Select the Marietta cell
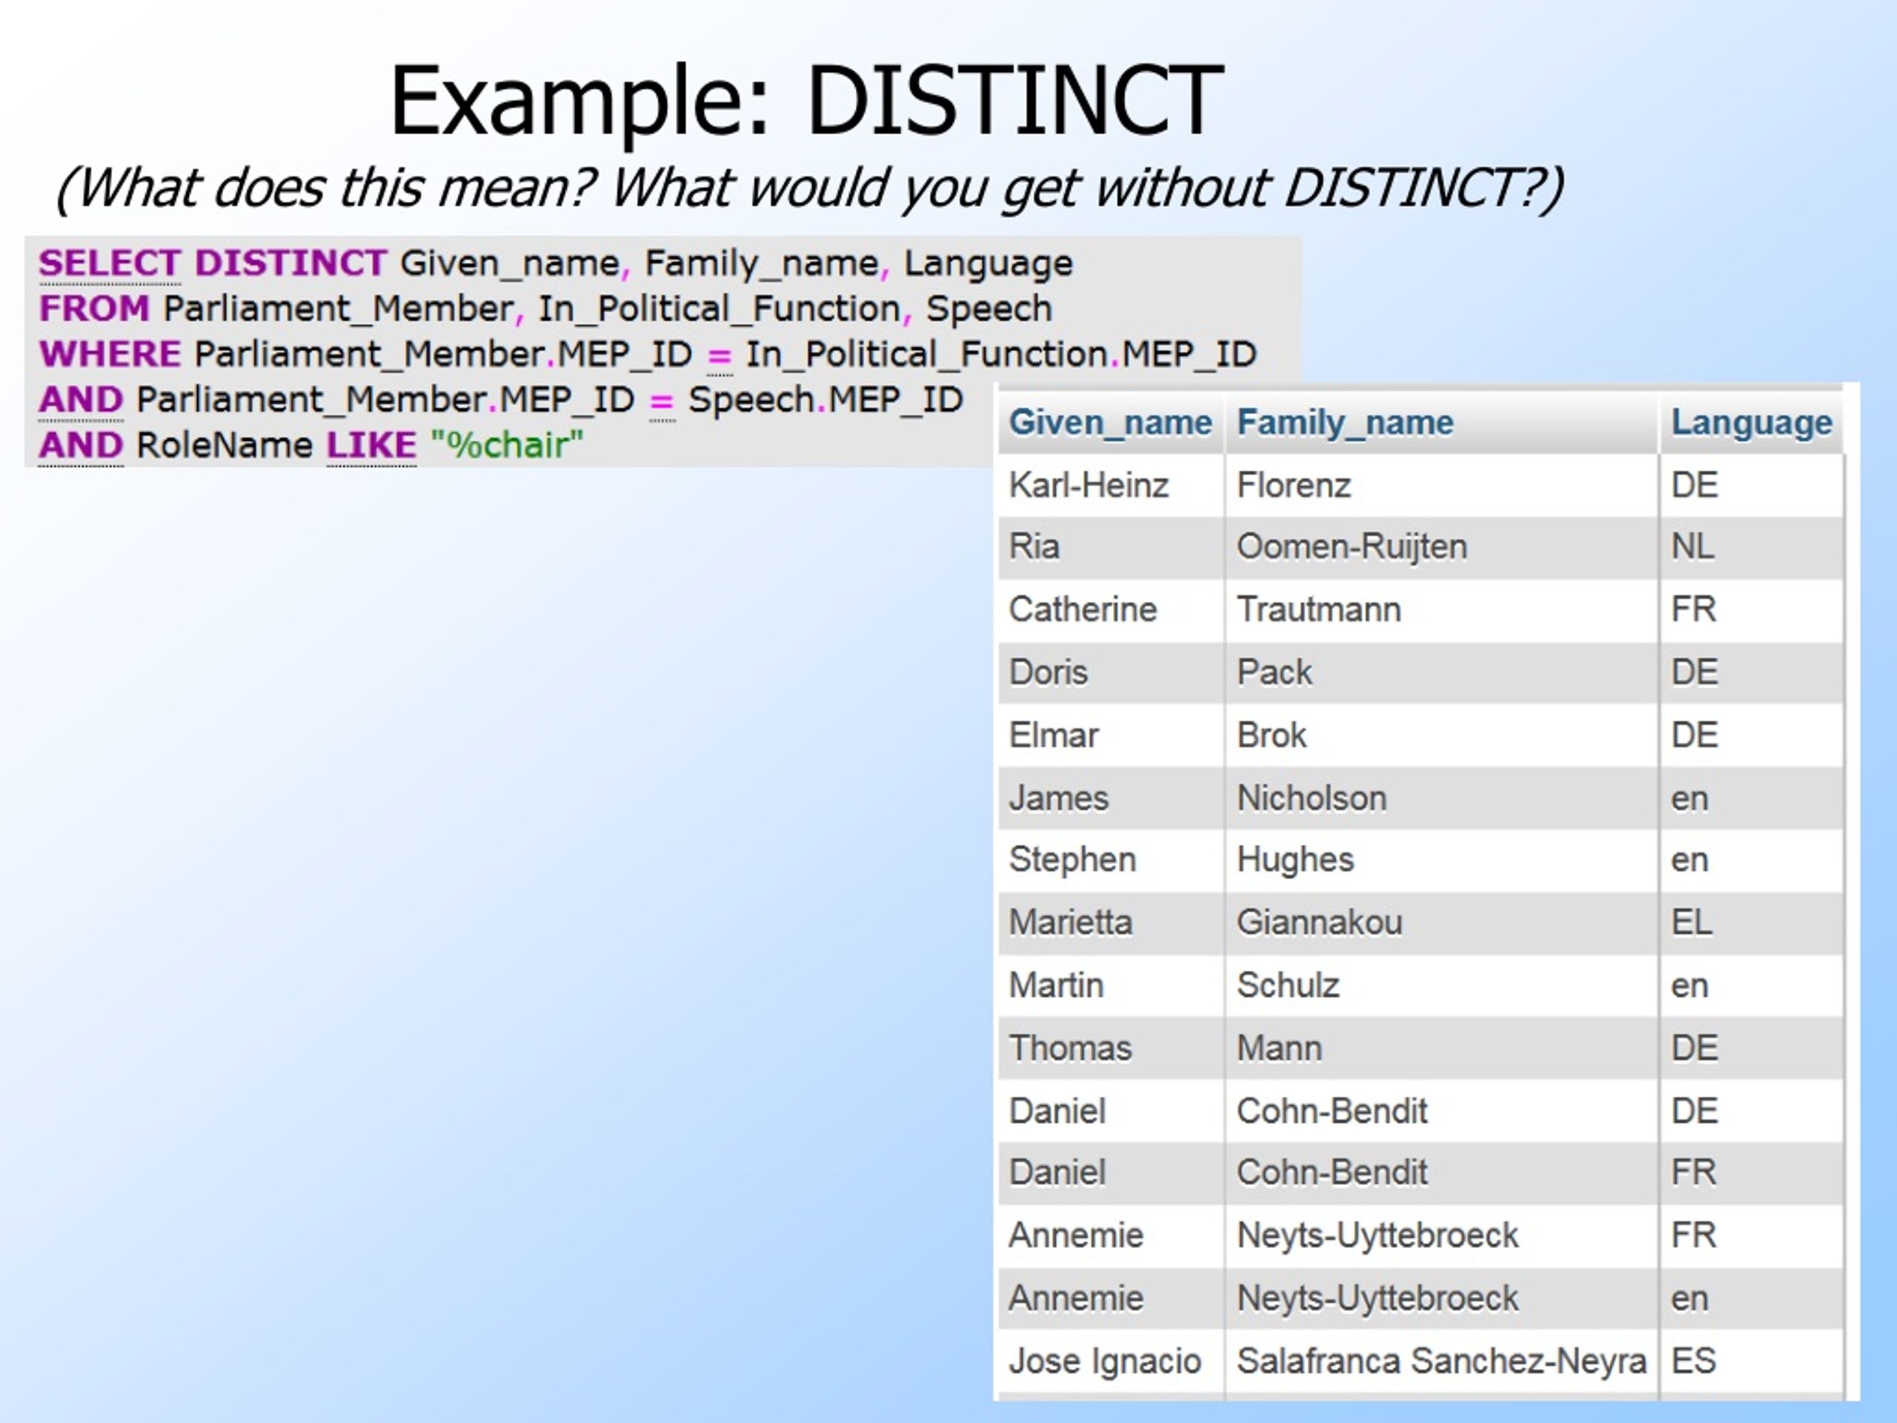The image size is (1897, 1423). [1111, 923]
